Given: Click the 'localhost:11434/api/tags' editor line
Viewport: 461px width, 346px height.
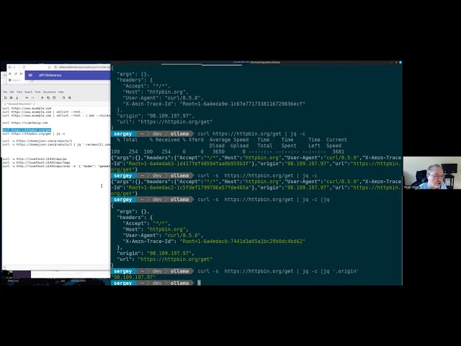Looking at the screenshot, I should coord(37,162).
